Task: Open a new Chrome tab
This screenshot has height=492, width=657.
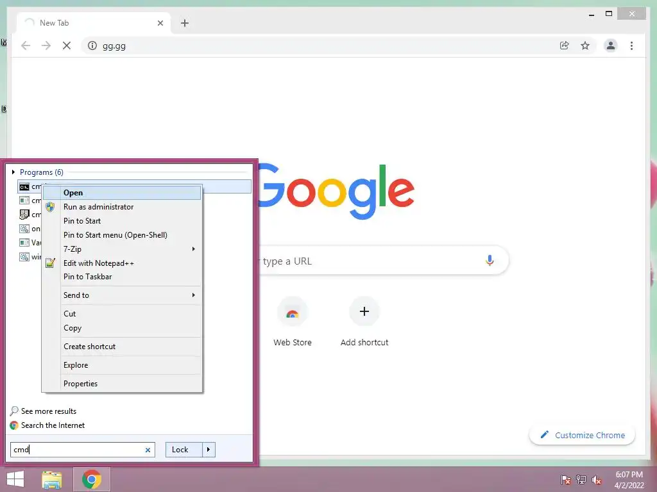Action: [185, 23]
